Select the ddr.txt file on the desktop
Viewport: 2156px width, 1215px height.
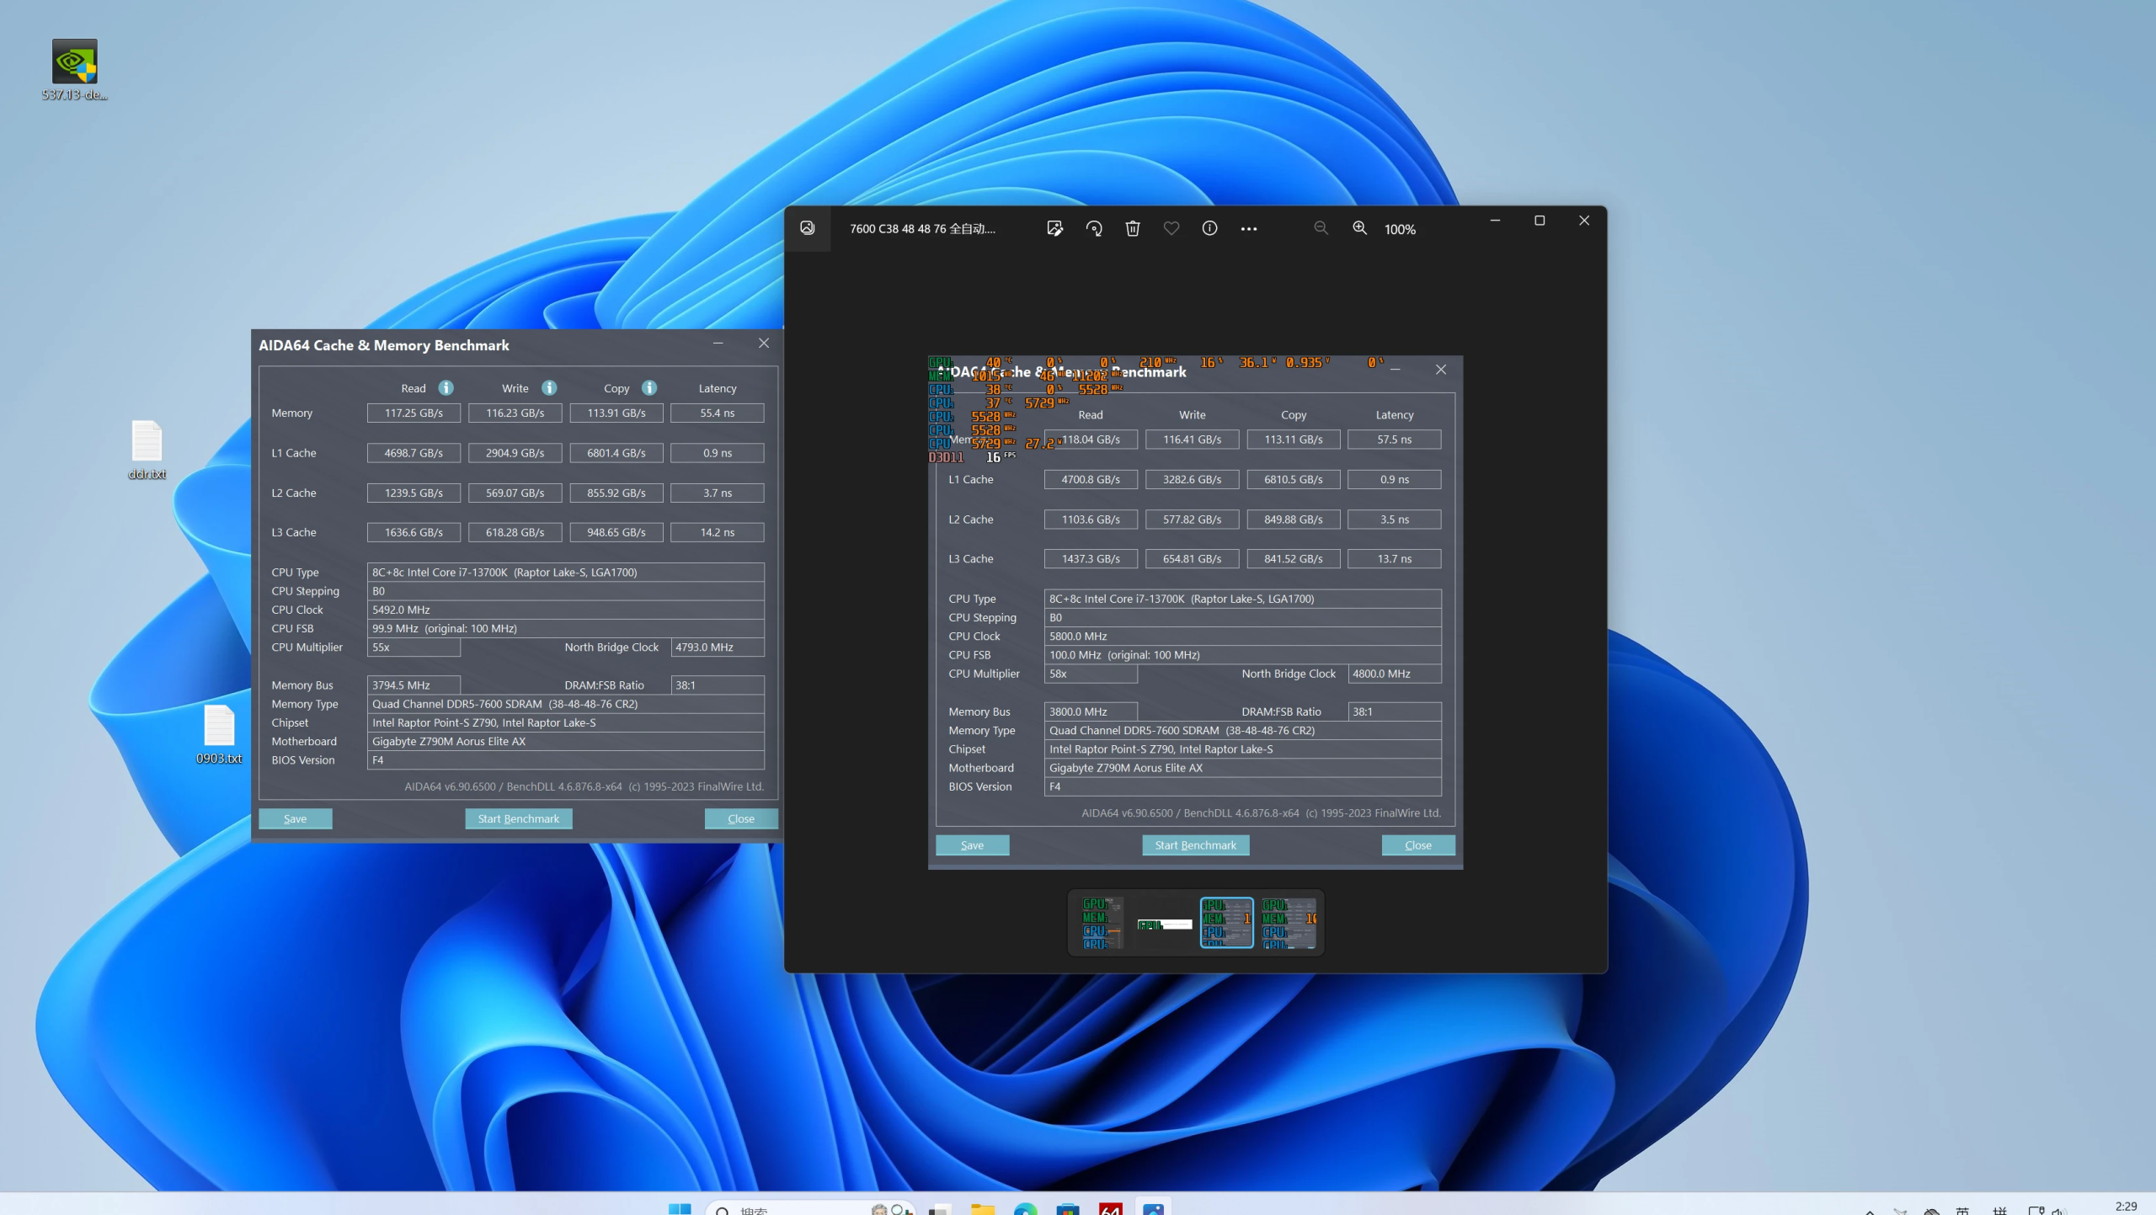[x=147, y=450]
